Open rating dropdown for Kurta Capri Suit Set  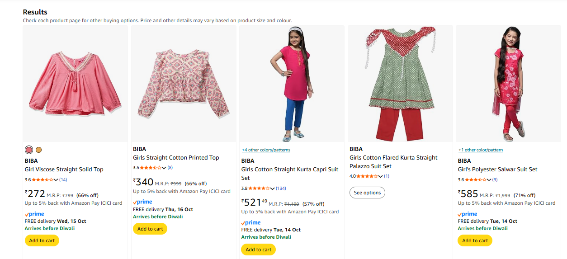[x=272, y=188]
